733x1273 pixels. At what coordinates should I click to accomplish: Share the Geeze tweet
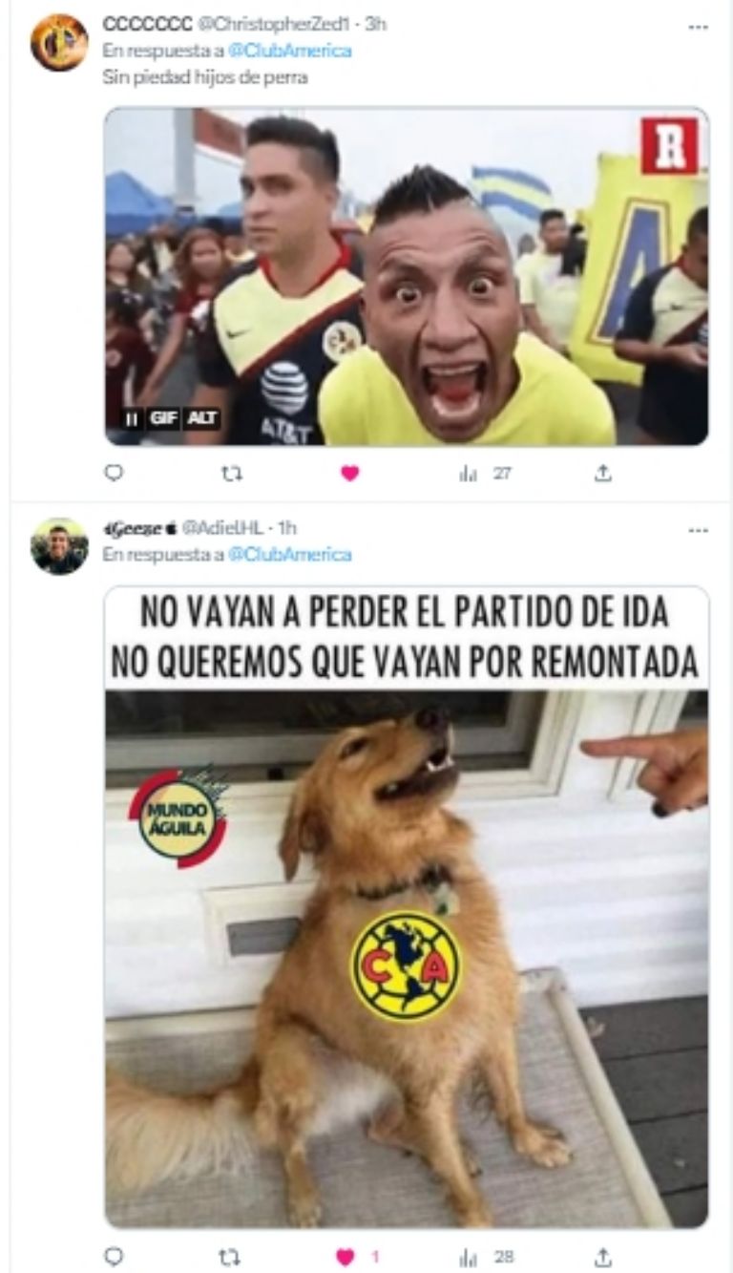[x=602, y=1257]
